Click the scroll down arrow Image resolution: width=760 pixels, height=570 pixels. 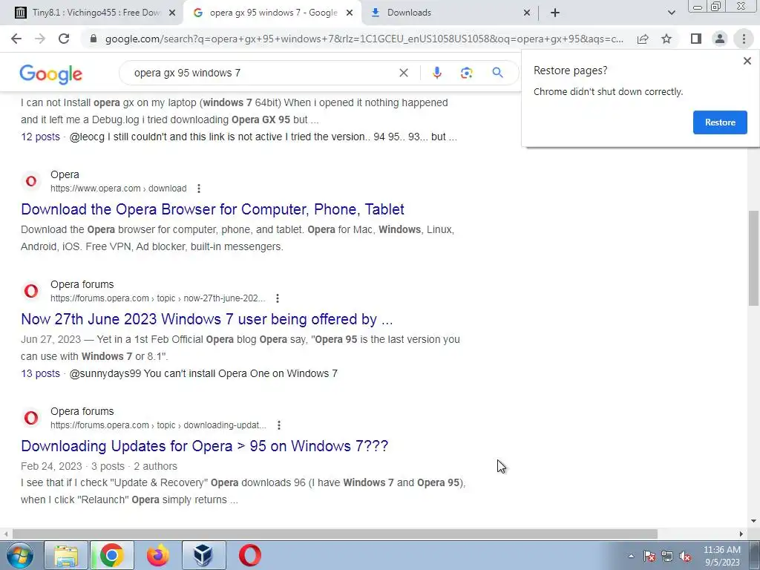(x=753, y=521)
